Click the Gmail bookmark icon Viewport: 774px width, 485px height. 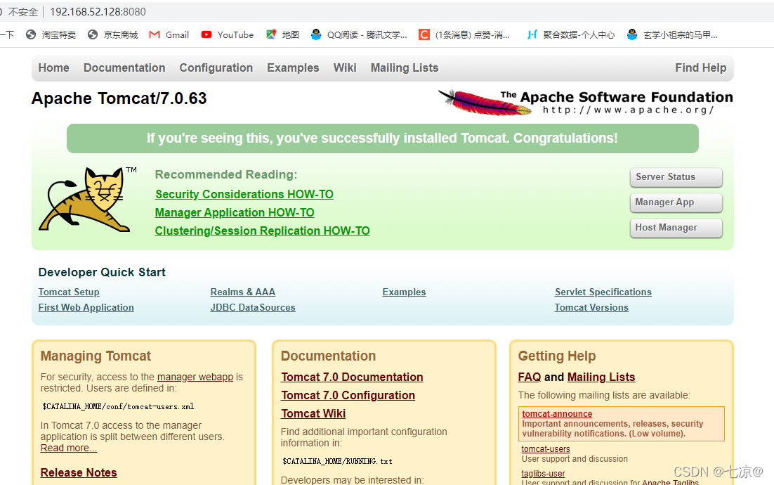(155, 34)
